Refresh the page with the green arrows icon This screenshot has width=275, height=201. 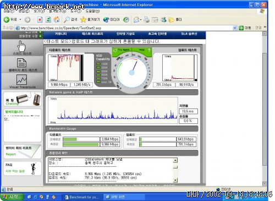pos(48,20)
